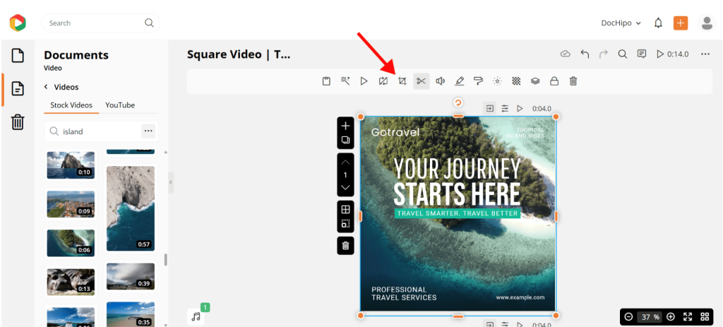Enter fullscreen with the expand arrows icon
The height and width of the screenshot is (327, 723).
[x=688, y=317]
